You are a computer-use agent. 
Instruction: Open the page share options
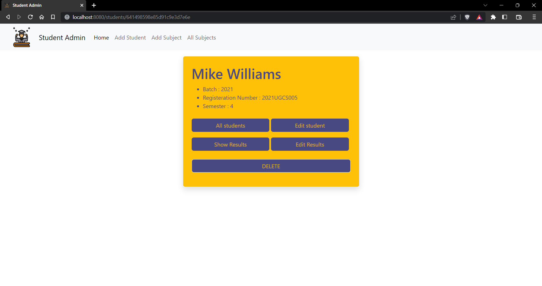tap(454, 17)
